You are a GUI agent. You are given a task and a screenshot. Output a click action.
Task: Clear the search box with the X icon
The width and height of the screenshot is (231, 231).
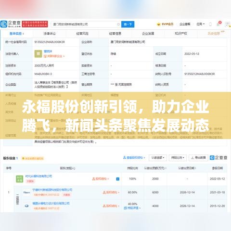pyautogui.click(x=118, y=24)
